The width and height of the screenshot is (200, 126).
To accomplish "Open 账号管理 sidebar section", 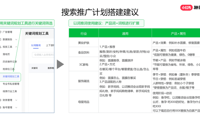I will (7, 107).
